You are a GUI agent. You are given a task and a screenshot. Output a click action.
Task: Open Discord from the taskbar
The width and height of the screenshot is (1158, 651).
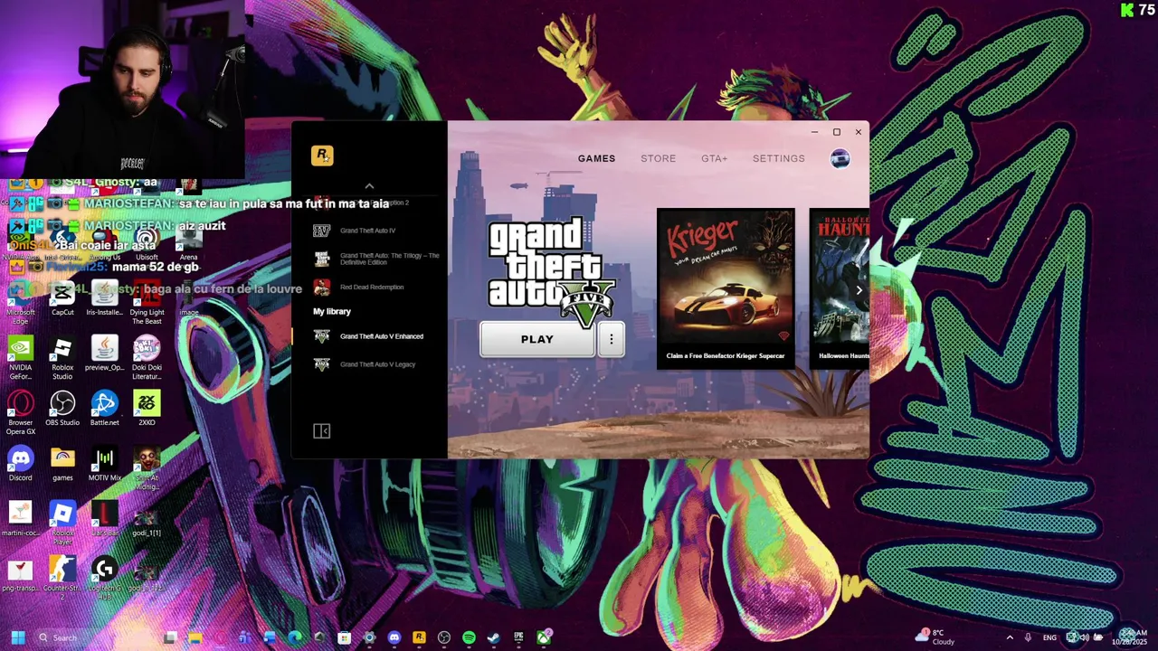[x=394, y=637]
